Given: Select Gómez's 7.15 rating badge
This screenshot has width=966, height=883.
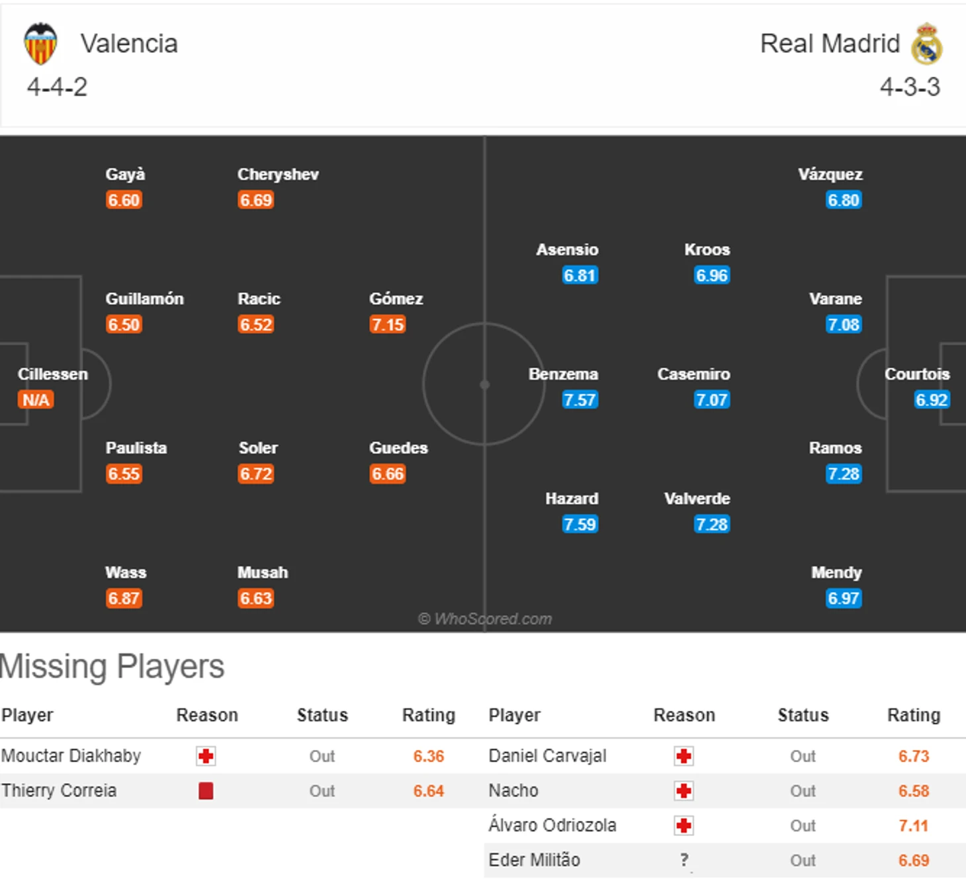Looking at the screenshot, I should tap(388, 325).
